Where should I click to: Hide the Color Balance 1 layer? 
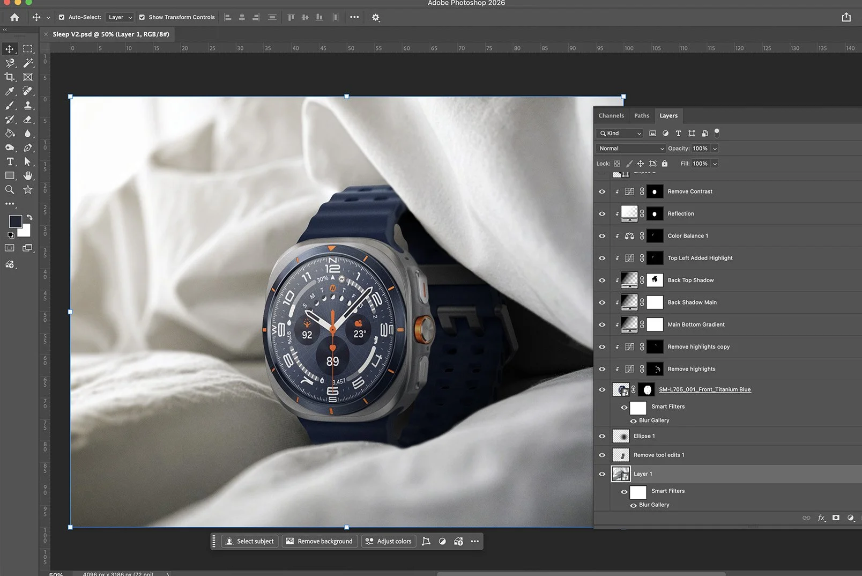click(x=602, y=236)
